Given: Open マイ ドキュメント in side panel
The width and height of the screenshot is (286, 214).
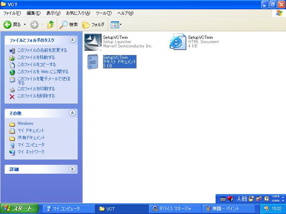Looking at the screenshot, I should pos(31,131).
